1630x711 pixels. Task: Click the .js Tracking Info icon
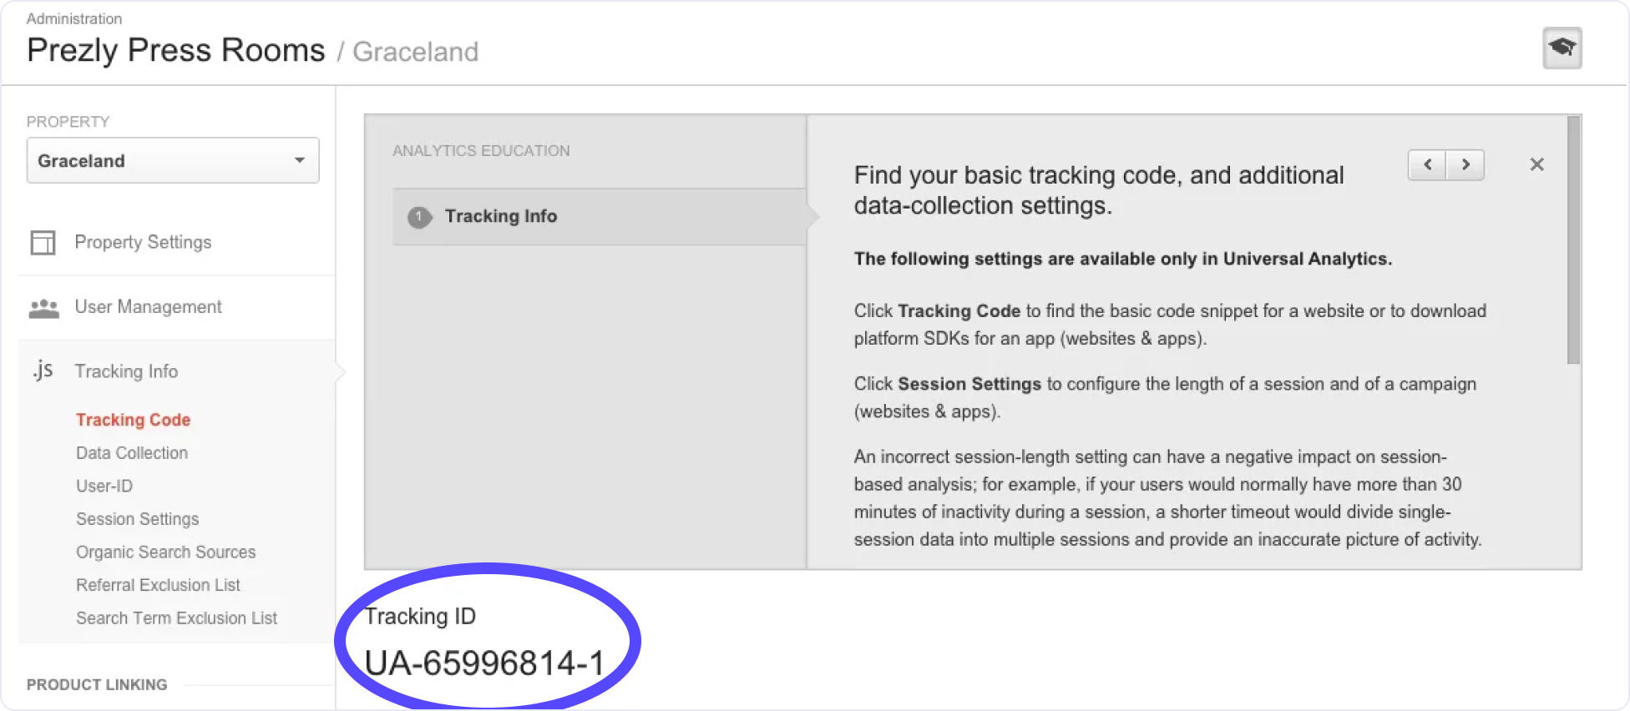tap(43, 371)
